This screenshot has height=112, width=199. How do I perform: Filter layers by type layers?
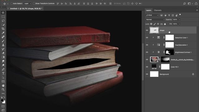tap(169, 15)
